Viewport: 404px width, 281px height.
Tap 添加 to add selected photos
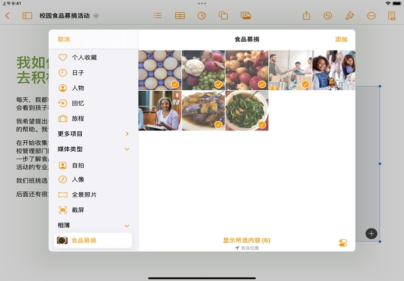(341, 40)
